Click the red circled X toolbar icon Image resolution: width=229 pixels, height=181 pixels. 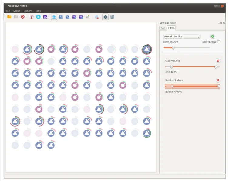pos(23,17)
